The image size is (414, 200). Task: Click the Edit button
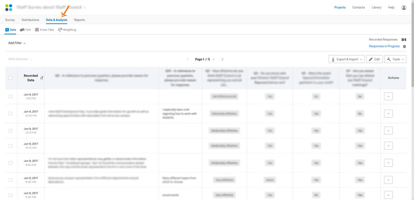pos(374,59)
